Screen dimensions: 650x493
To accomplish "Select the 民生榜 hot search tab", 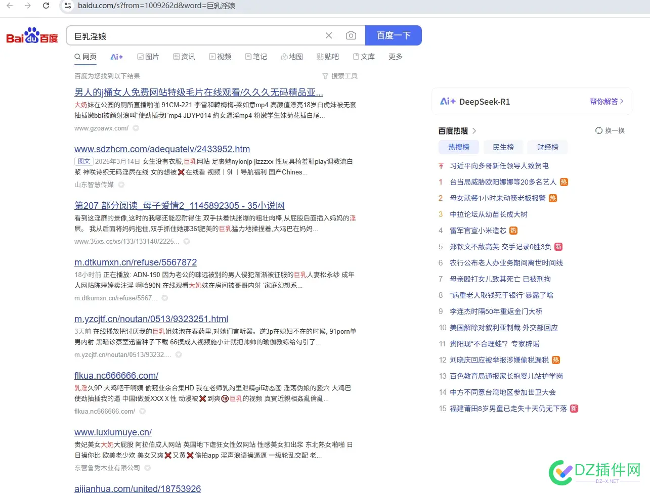I will (503, 147).
